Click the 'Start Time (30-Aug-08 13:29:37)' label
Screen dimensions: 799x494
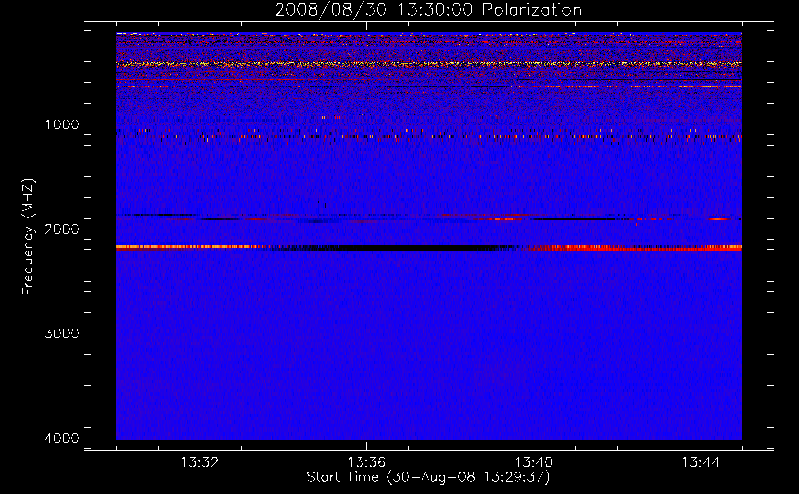428,477
